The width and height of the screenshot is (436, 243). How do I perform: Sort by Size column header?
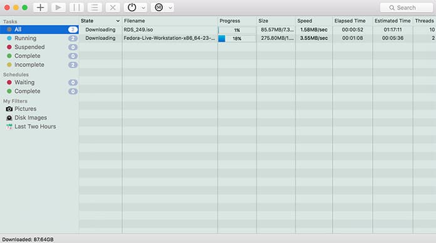pyautogui.click(x=276, y=21)
